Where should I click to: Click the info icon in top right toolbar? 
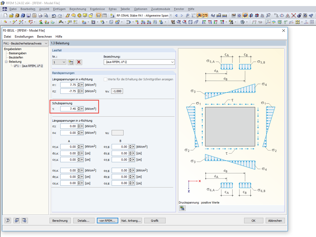(299, 16)
